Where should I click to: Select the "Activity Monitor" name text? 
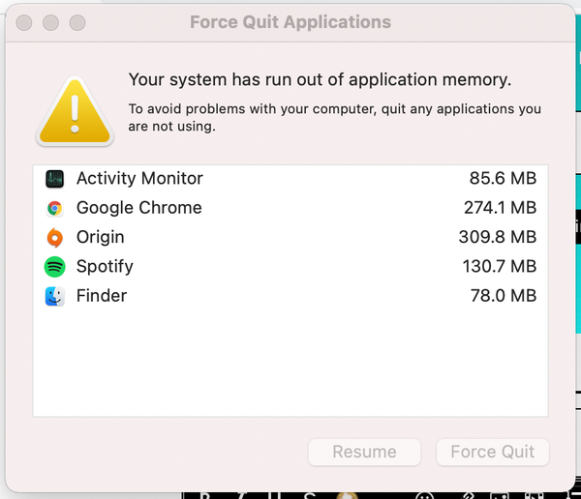click(139, 179)
